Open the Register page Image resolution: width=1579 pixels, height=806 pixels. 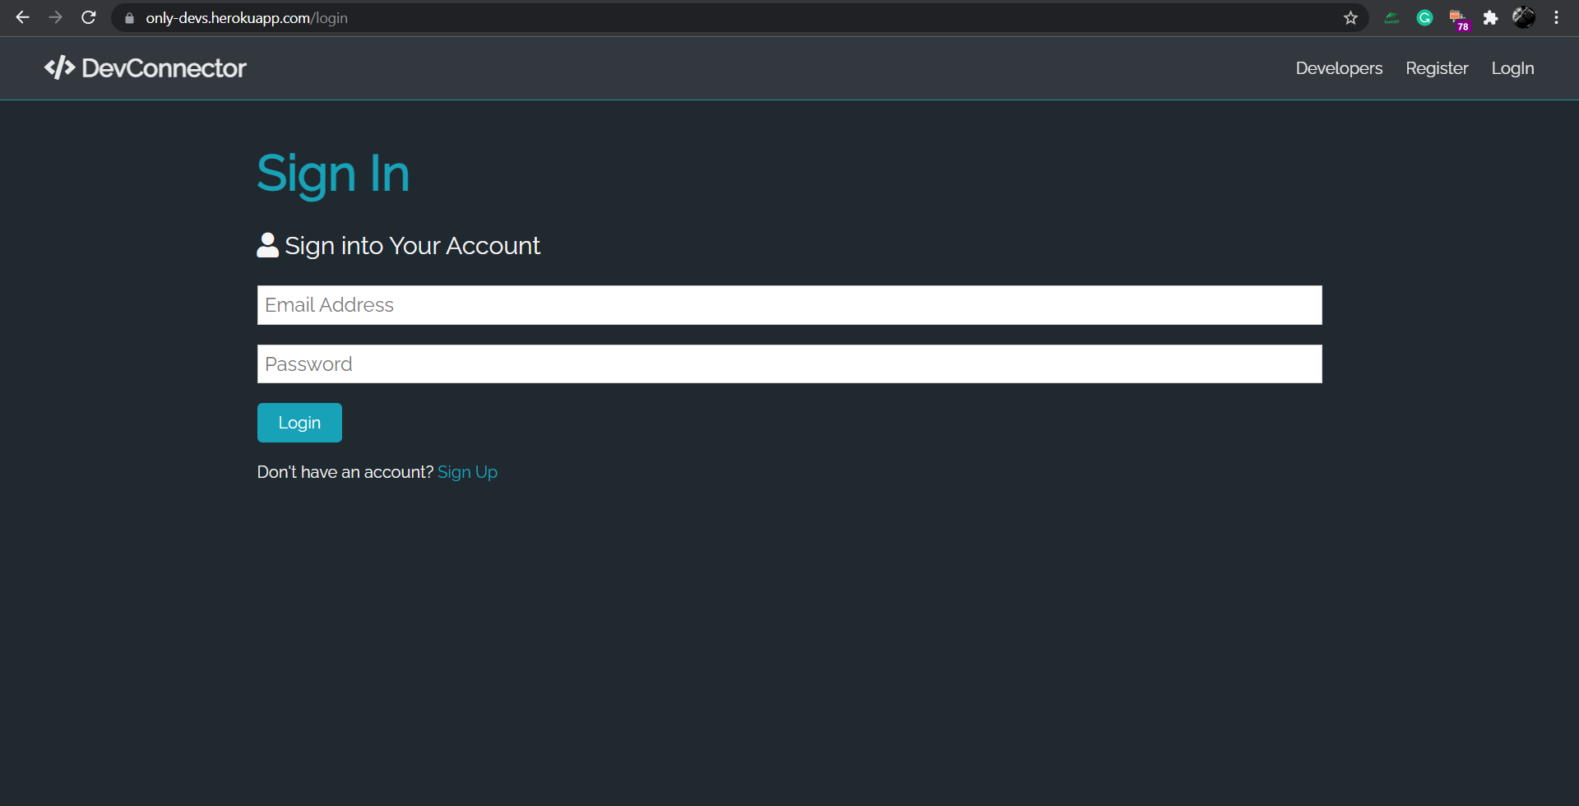pos(1437,68)
